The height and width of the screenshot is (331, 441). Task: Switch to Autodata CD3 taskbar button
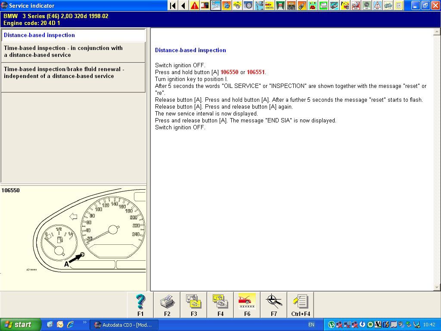[x=124, y=325]
